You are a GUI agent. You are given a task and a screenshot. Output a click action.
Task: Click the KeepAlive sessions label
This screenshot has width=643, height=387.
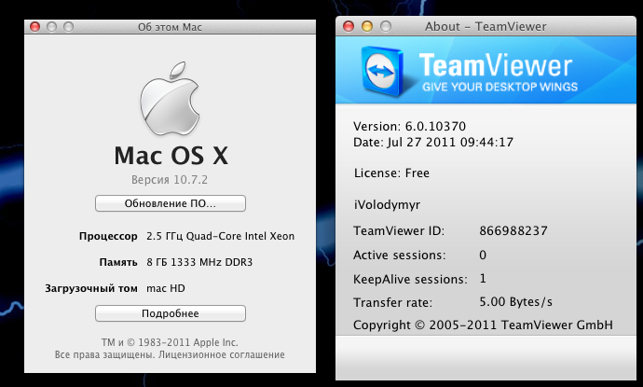(410, 279)
